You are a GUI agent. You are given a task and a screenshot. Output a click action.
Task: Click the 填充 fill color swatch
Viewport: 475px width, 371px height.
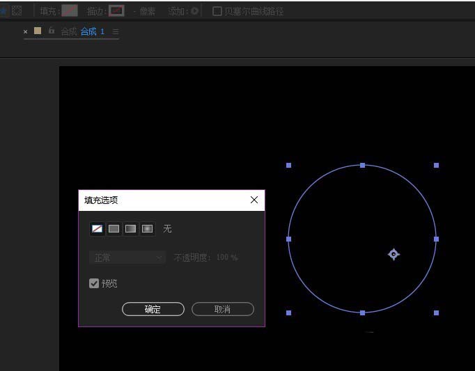pos(70,11)
